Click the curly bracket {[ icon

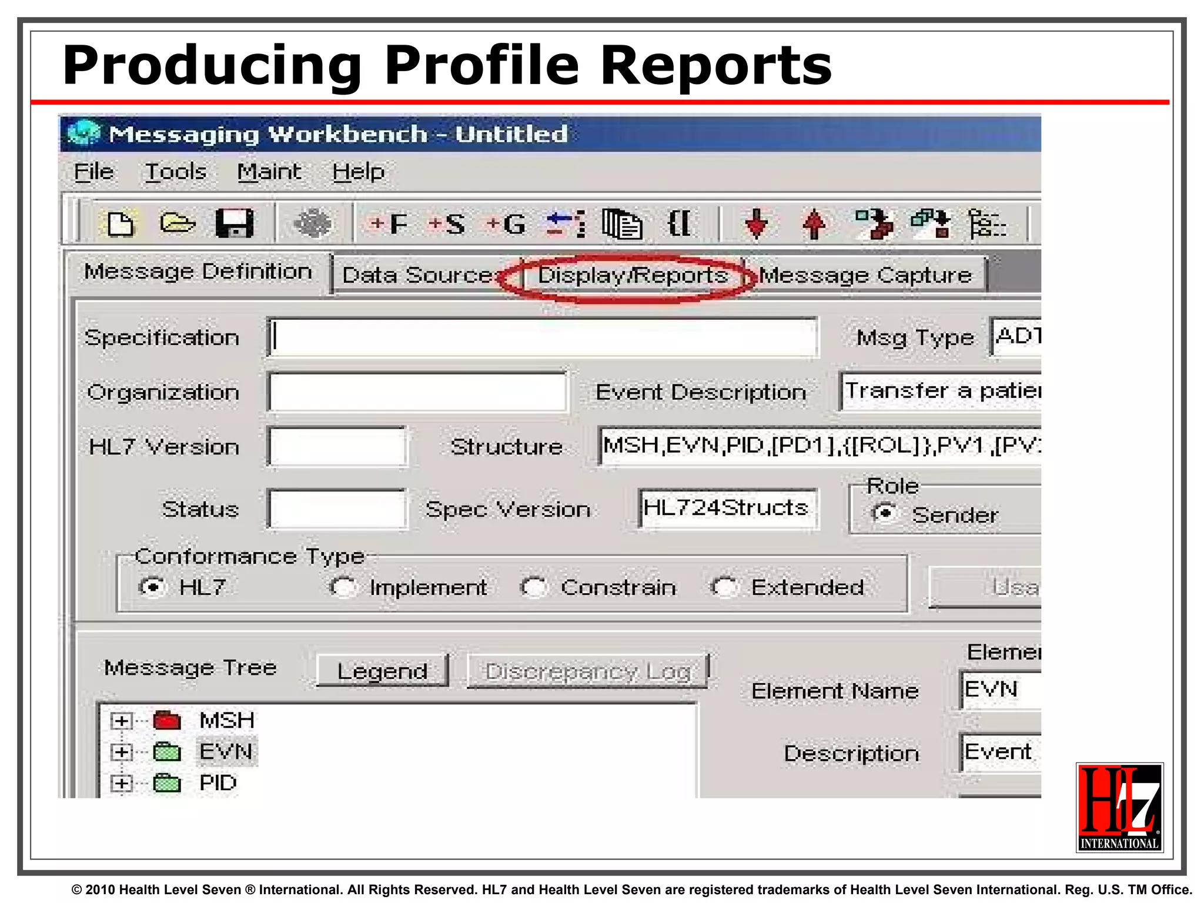(x=680, y=223)
